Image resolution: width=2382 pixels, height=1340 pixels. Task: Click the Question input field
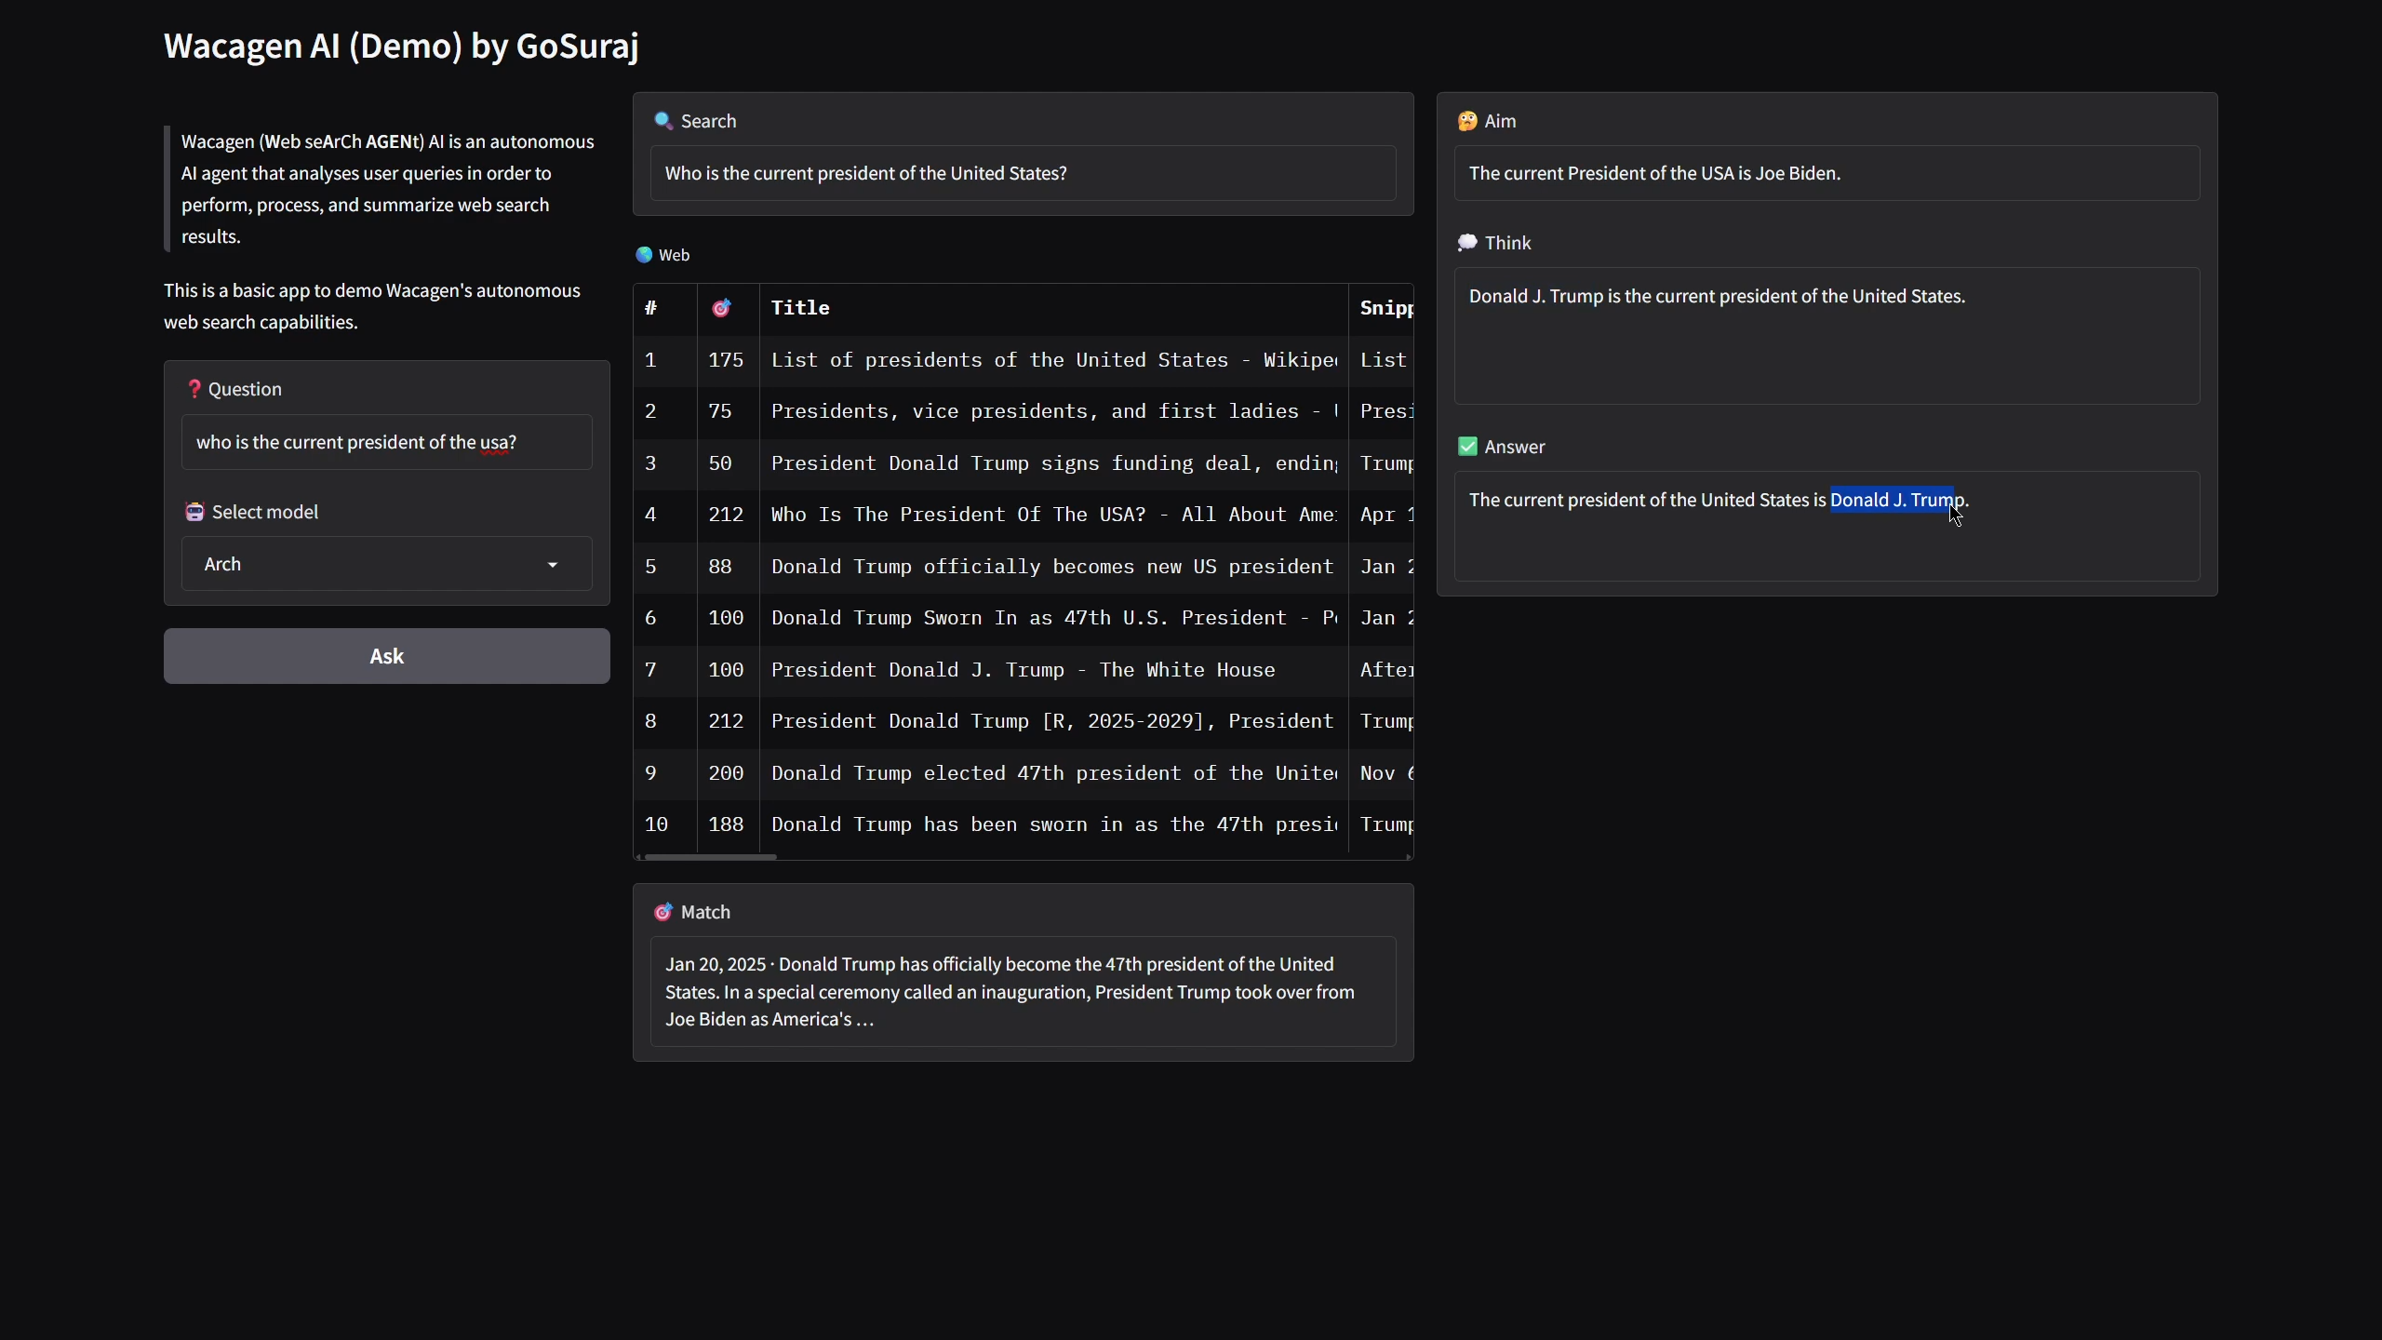386,443
